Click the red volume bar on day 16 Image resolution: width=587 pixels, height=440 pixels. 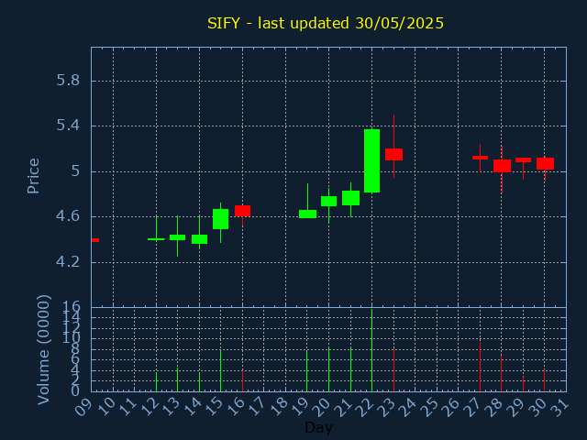[x=242, y=380]
